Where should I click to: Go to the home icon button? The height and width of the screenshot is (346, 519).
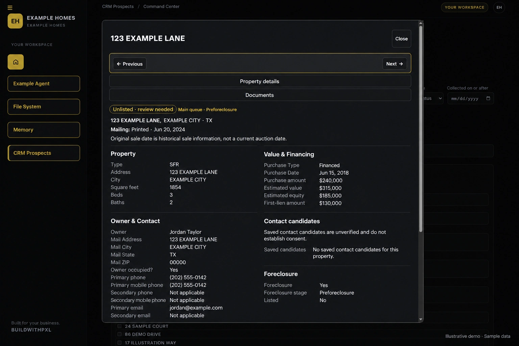[x=16, y=62]
